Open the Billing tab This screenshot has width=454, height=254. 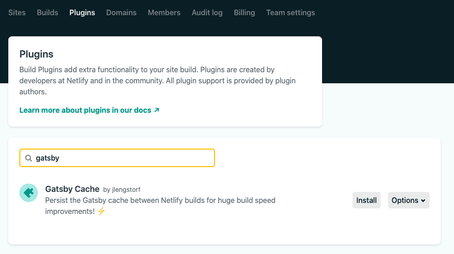pyautogui.click(x=245, y=13)
